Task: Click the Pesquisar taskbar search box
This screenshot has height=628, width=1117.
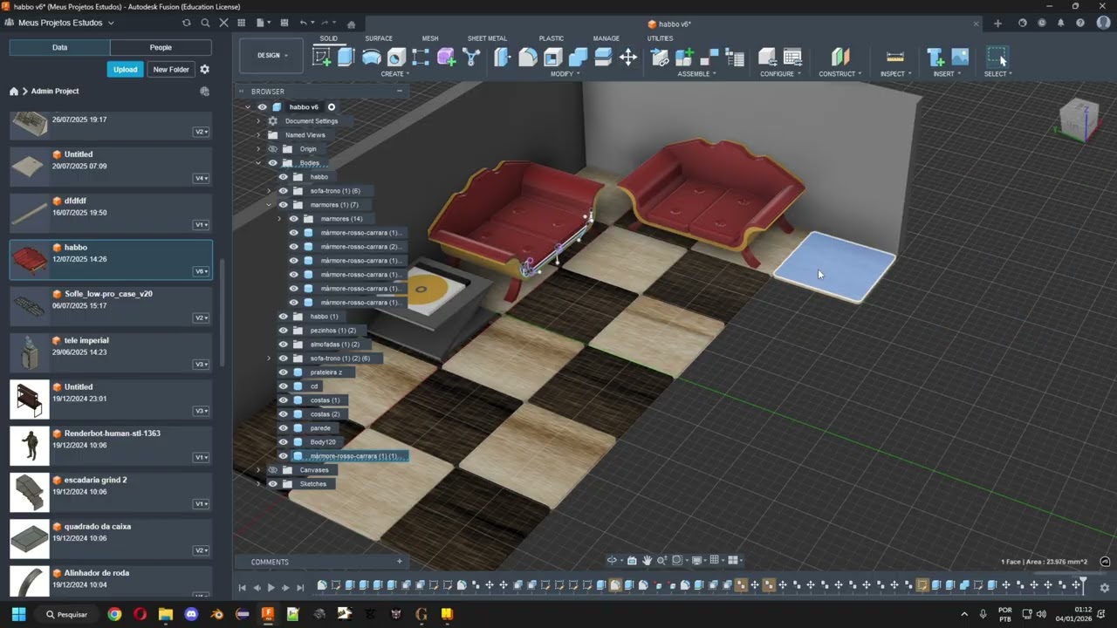Action: [67, 614]
